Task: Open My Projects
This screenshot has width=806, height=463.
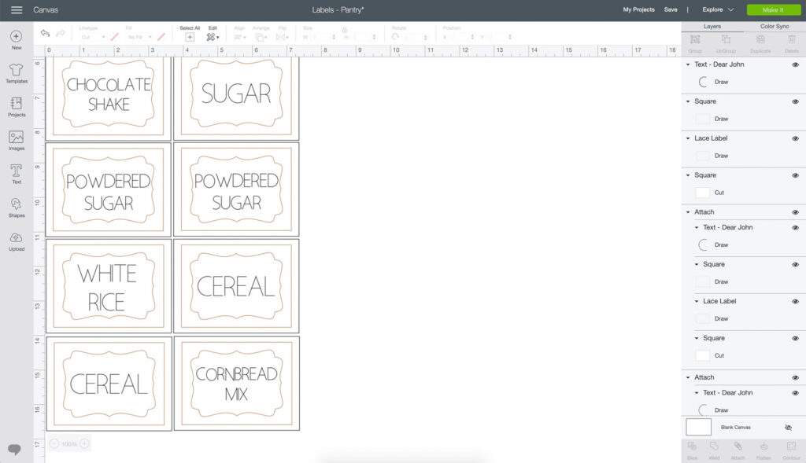Action: [638, 9]
